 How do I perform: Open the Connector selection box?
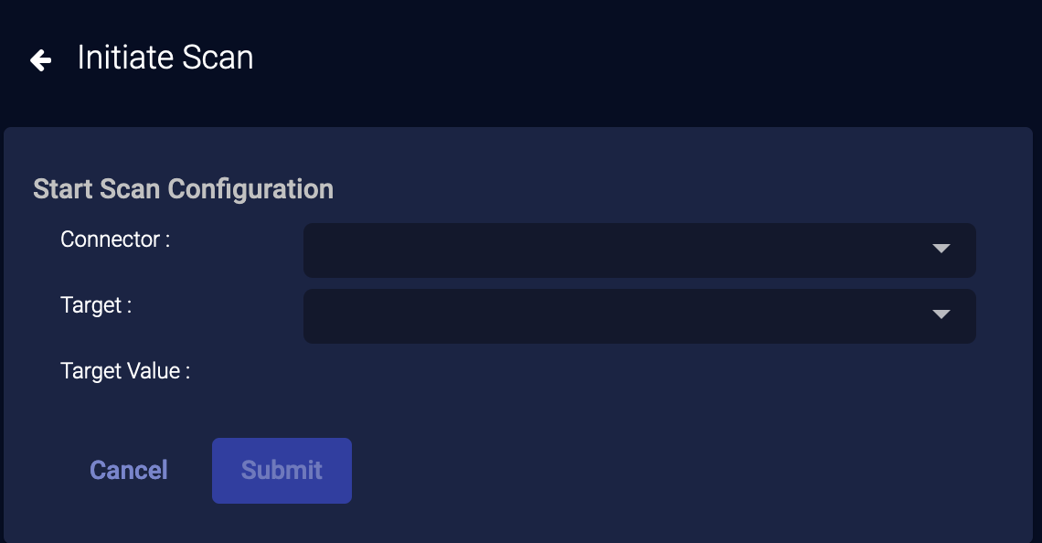622,250
